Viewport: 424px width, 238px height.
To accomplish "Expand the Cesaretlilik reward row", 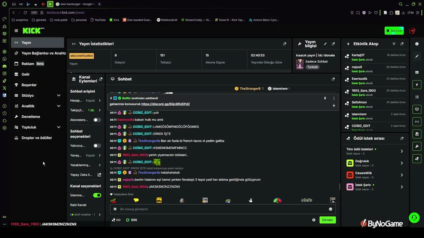I will coord(374,175).
